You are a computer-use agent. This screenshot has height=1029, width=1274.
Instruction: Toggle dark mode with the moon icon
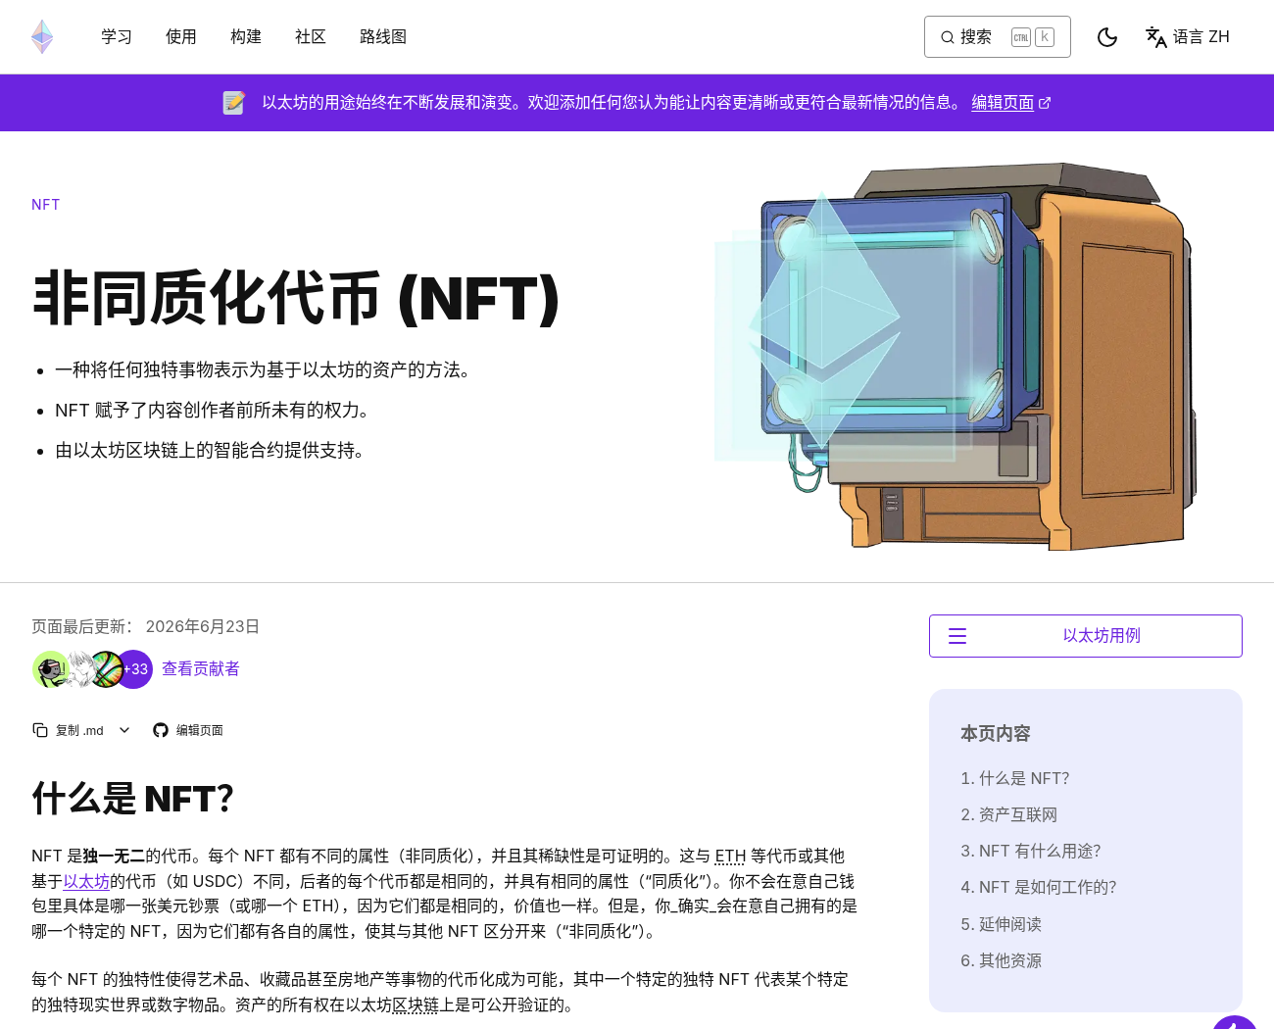click(x=1107, y=37)
